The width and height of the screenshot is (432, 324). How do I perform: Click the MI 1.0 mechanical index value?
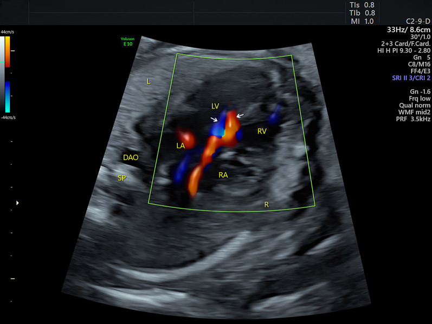[362, 21]
